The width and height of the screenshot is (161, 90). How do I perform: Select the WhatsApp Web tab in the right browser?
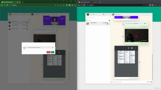pyautogui.click(x=88, y=2)
